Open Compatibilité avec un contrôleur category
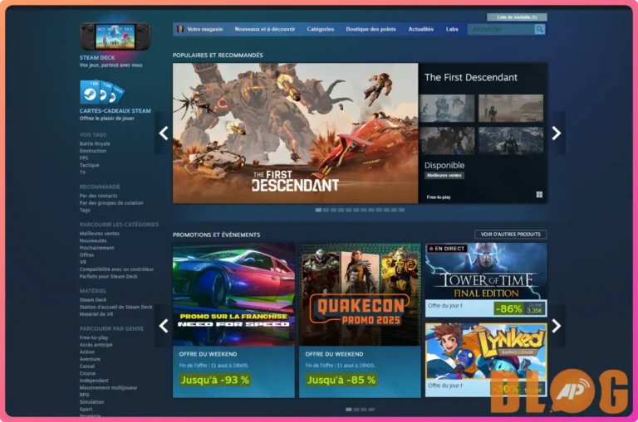Viewport: 638px width, 422px height. [117, 269]
